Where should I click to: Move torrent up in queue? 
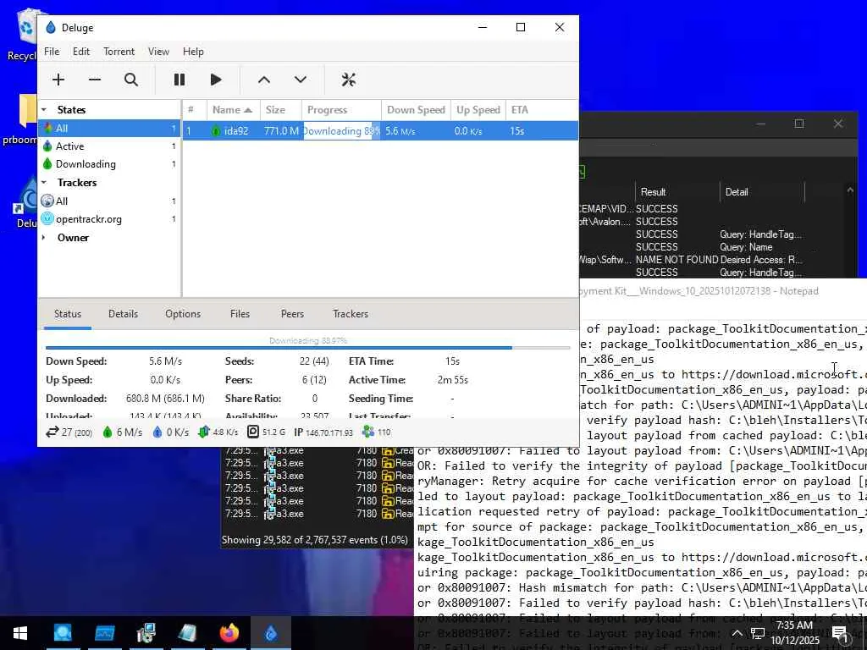(264, 80)
